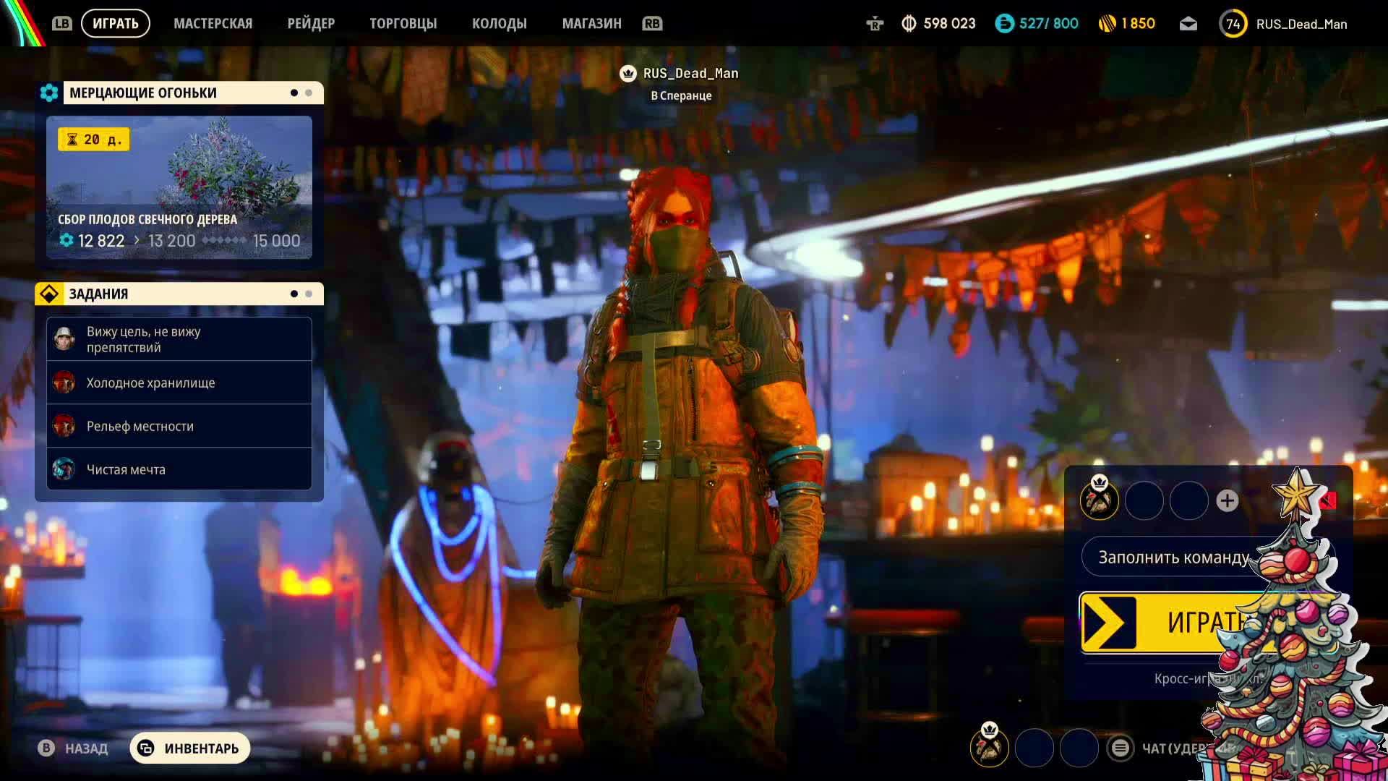Click the 1 850 gold coins icon

1107,24
